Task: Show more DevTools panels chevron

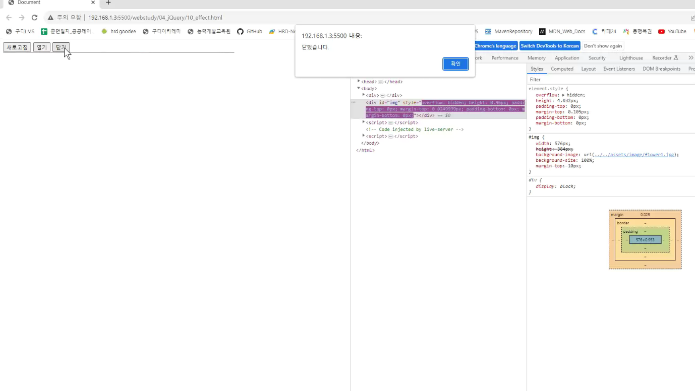Action: pos(691,58)
